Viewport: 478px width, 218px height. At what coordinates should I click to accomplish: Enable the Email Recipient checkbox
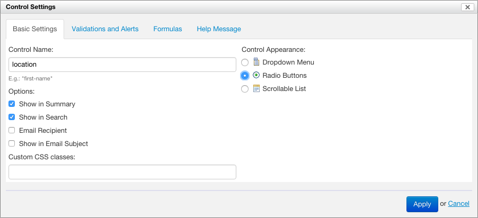click(x=12, y=130)
